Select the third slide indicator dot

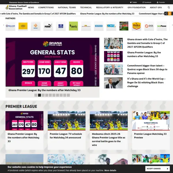pos(43,95)
